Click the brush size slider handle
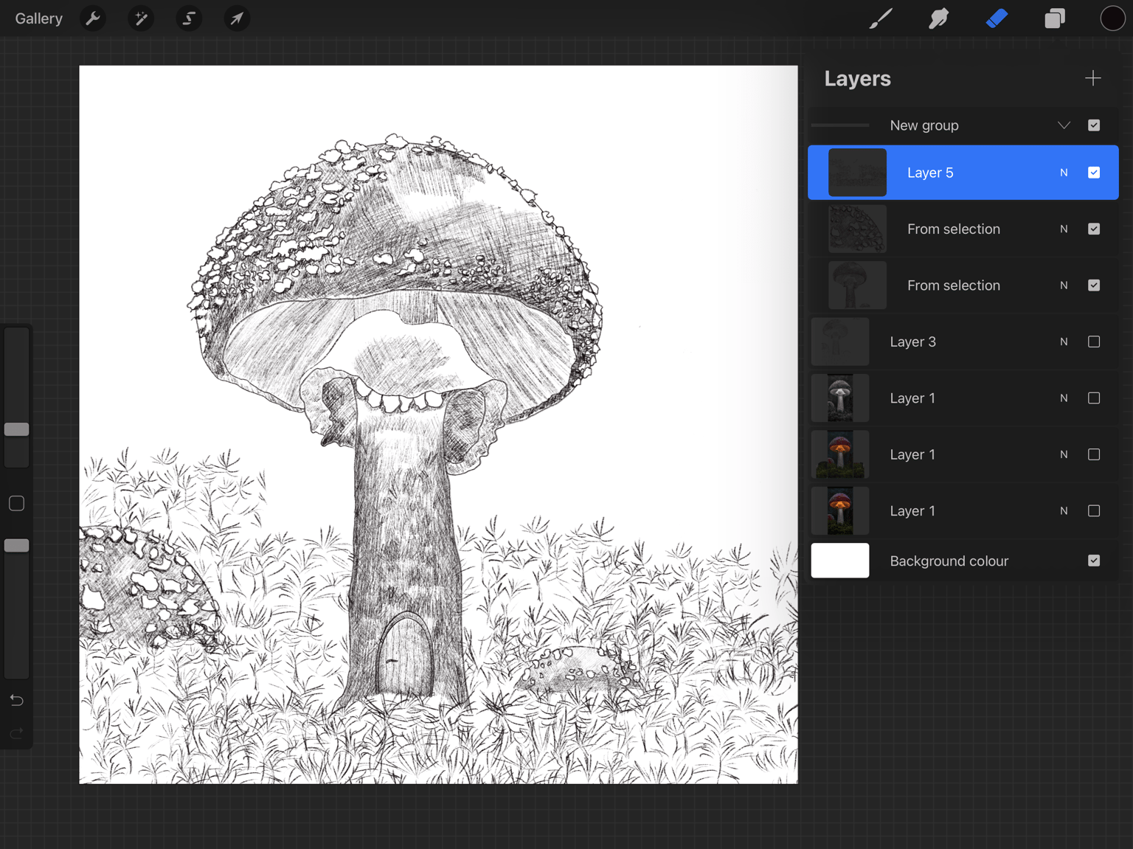Viewport: 1133px width, 849px height. 16,429
